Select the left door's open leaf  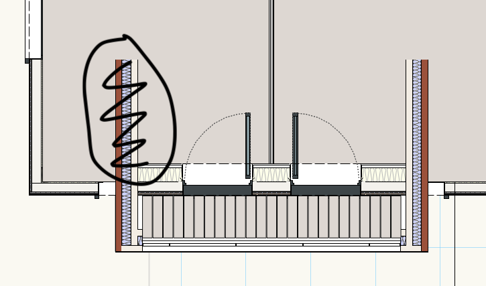[x=248, y=144]
